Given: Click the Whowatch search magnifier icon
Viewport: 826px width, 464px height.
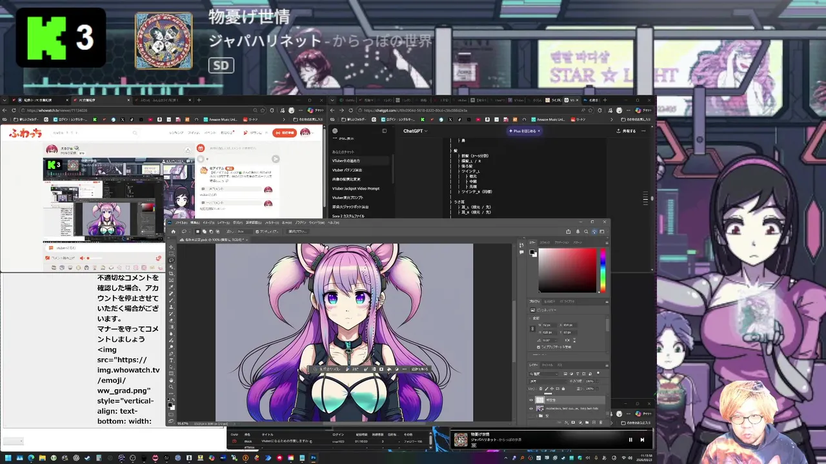Looking at the screenshot, I should click(135, 133).
